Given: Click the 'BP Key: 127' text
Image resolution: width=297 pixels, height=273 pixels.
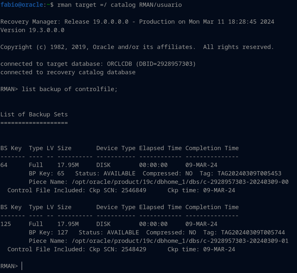Looking at the screenshot, I should pyautogui.click(x=48, y=232).
